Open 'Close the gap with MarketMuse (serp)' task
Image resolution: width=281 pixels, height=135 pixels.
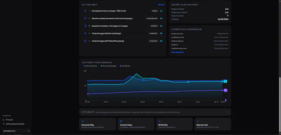click(x=108, y=41)
